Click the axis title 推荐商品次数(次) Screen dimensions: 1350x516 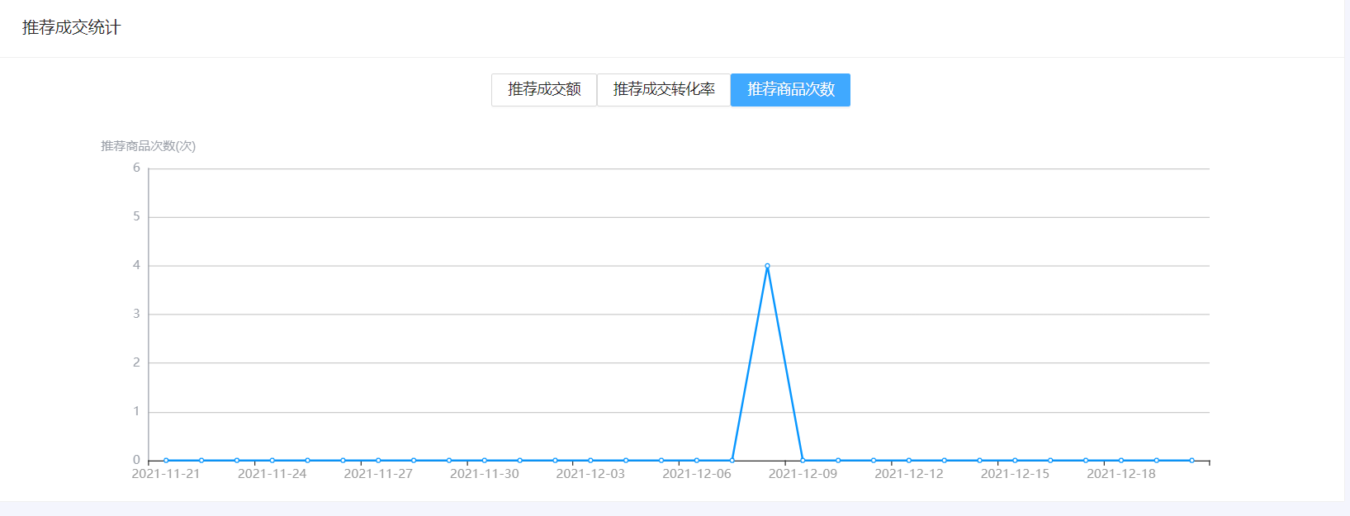(x=148, y=146)
